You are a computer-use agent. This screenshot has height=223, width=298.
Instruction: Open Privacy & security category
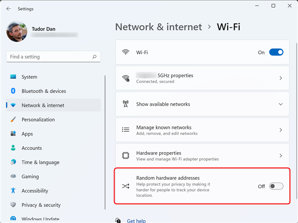[x=53, y=205]
